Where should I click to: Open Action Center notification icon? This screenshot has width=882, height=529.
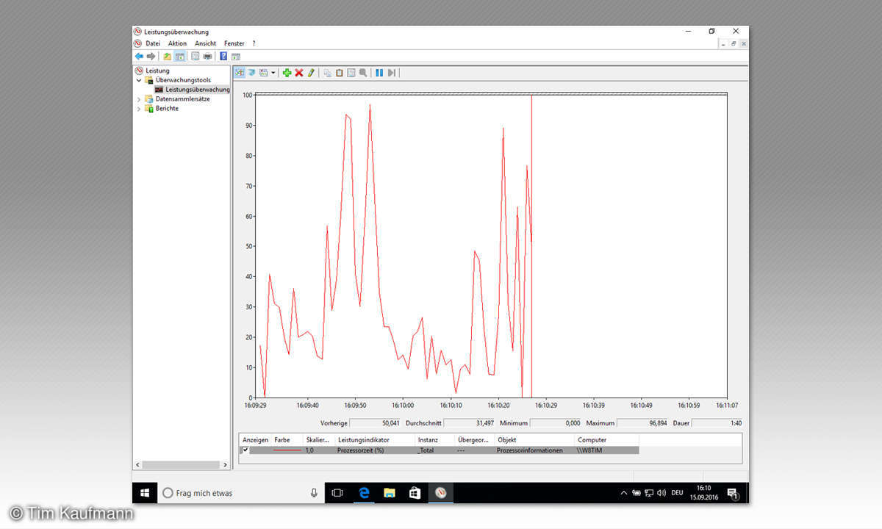733,493
